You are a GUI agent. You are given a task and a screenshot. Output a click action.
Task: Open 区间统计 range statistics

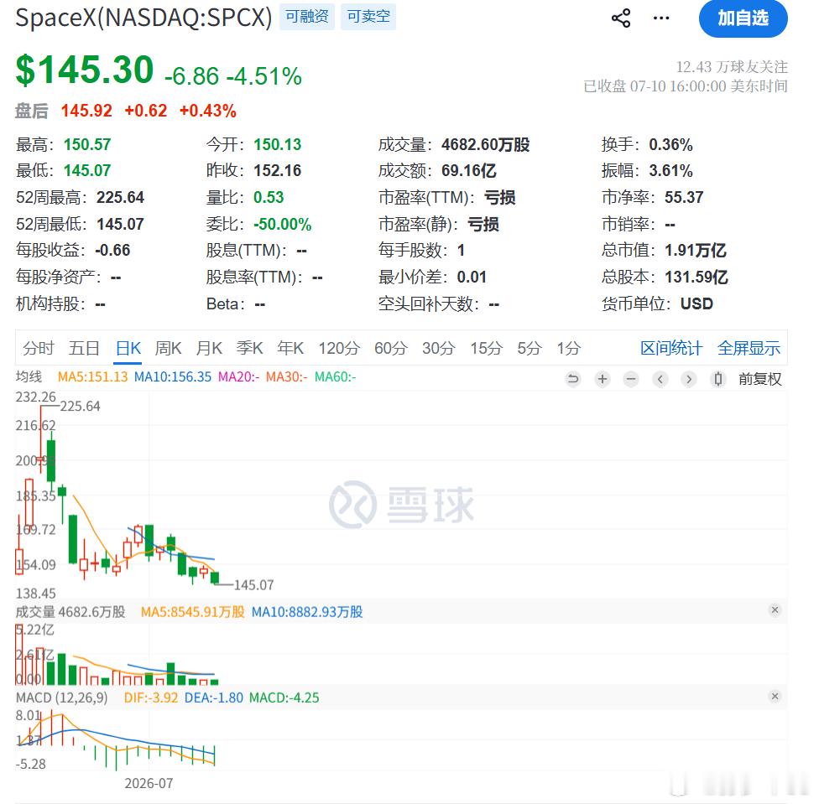pyautogui.click(x=671, y=348)
